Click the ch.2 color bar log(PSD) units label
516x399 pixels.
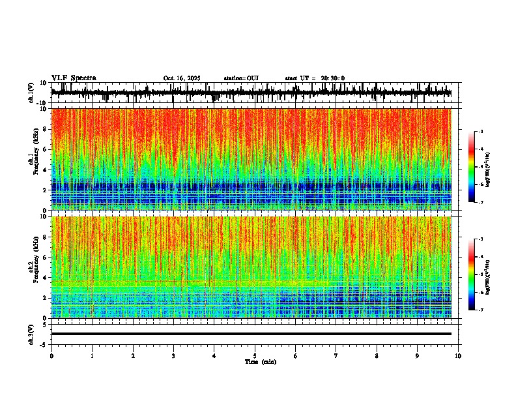pos(488,277)
